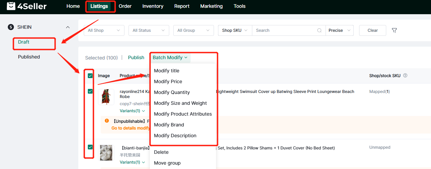Viewport: 431px width, 169px height.
Task: Click the Publish link
Action: [x=136, y=57]
